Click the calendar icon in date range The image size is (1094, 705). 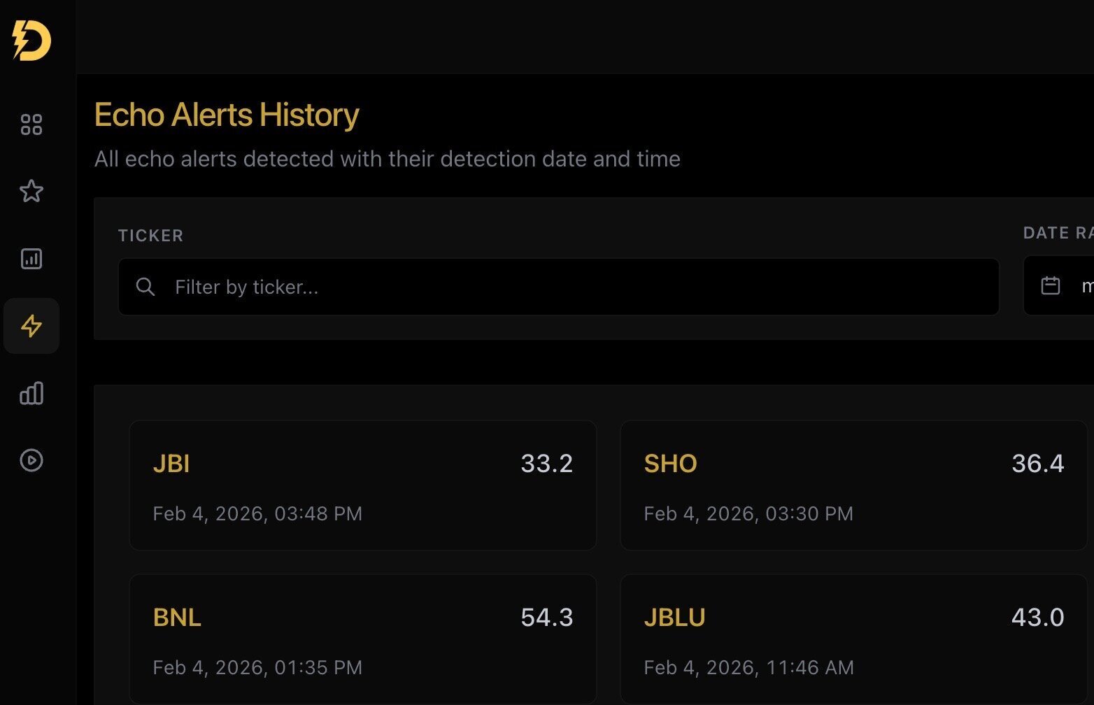[1051, 285]
